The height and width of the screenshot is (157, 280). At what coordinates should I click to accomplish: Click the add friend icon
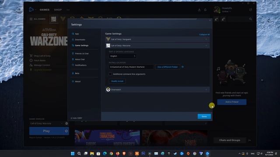coord(216,19)
